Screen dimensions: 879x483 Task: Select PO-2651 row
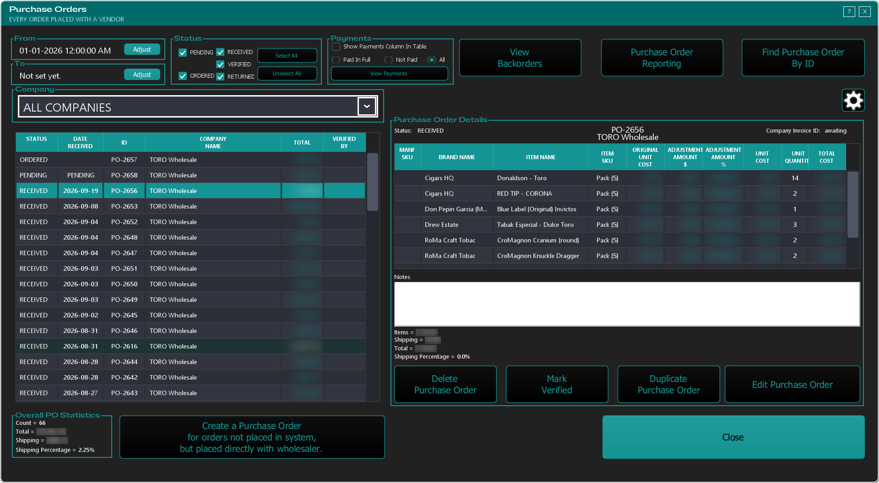click(x=190, y=268)
